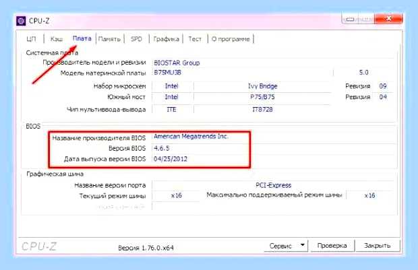Viewport: 418px width, 270px height.
Task: Open the О программе tab
Action: coord(231,39)
